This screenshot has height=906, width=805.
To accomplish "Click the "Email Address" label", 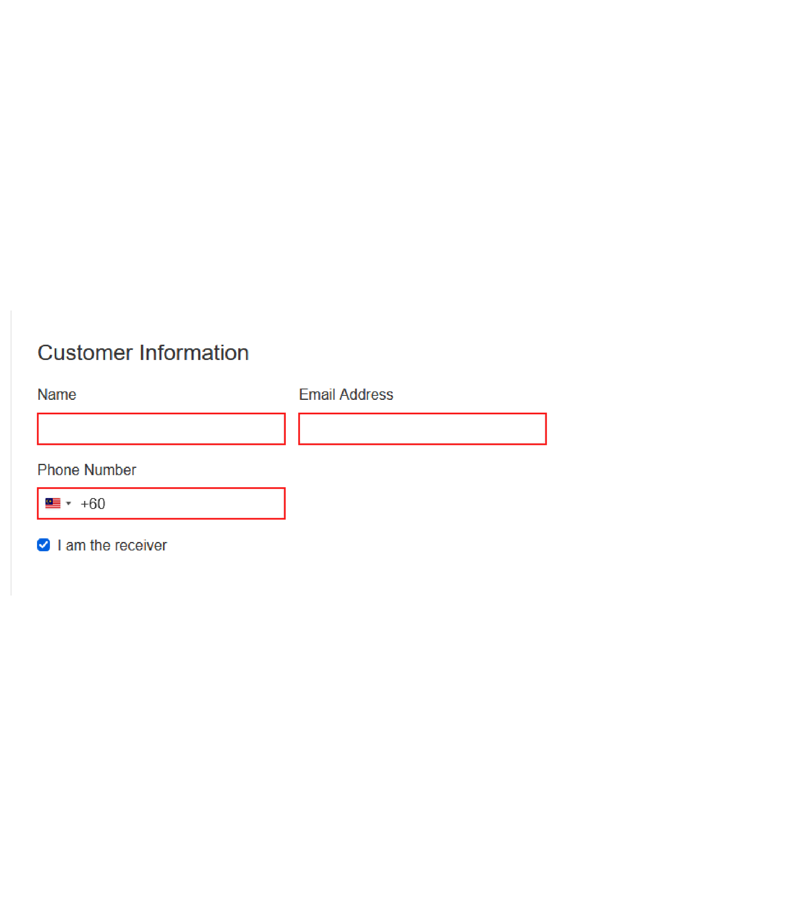I will [x=346, y=395].
